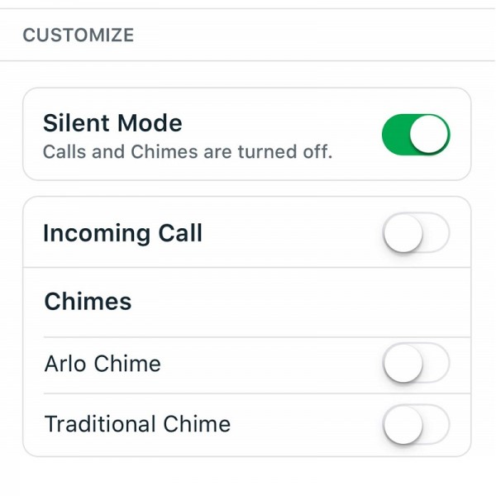
Task: Select the Silent Mode title text
Action: click(x=112, y=123)
